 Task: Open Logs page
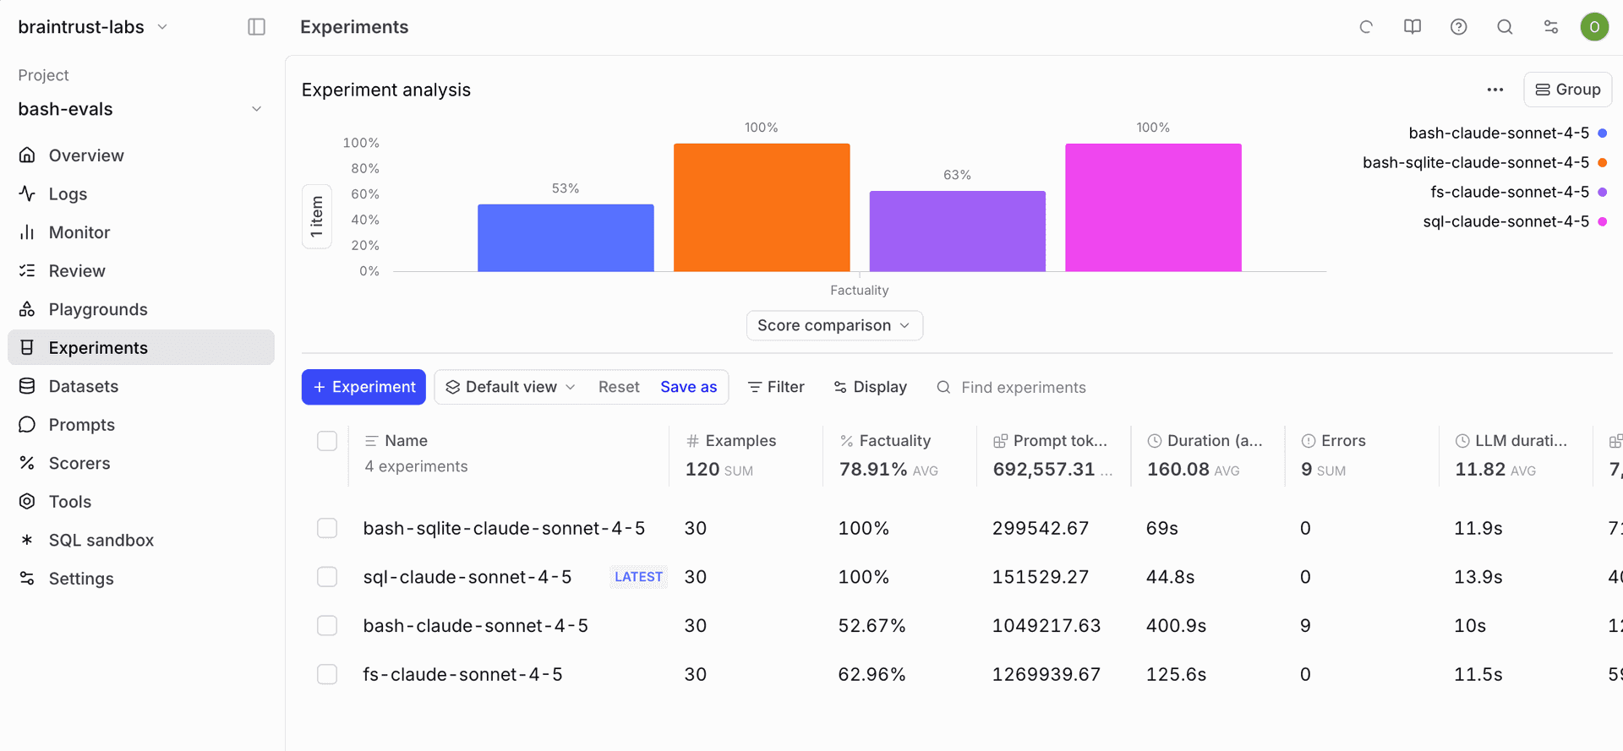pos(140,193)
